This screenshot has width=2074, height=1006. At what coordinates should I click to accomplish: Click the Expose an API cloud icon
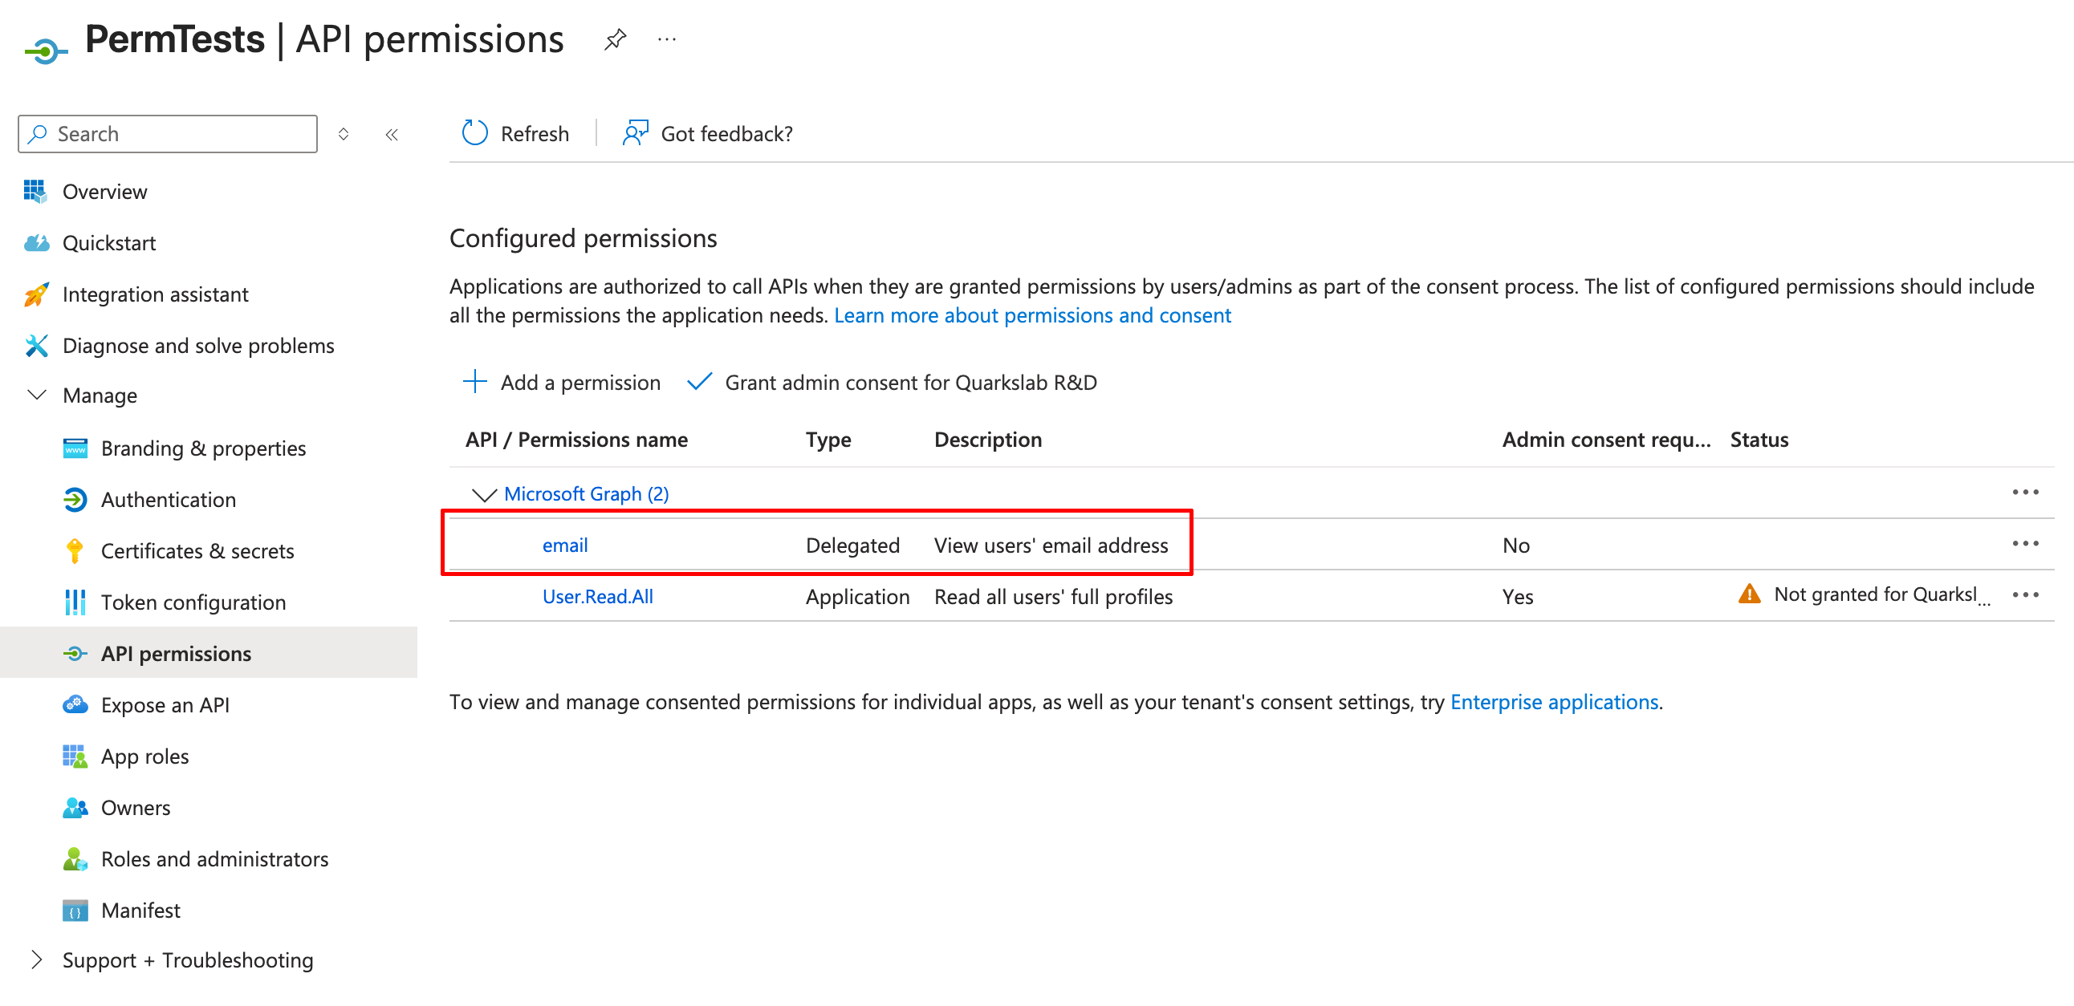coord(75,704)
